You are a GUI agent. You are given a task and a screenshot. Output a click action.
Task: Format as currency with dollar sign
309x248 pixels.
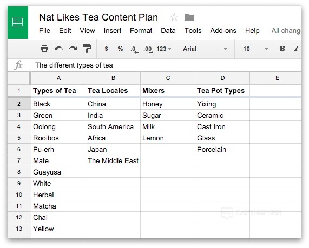(106, 49)
